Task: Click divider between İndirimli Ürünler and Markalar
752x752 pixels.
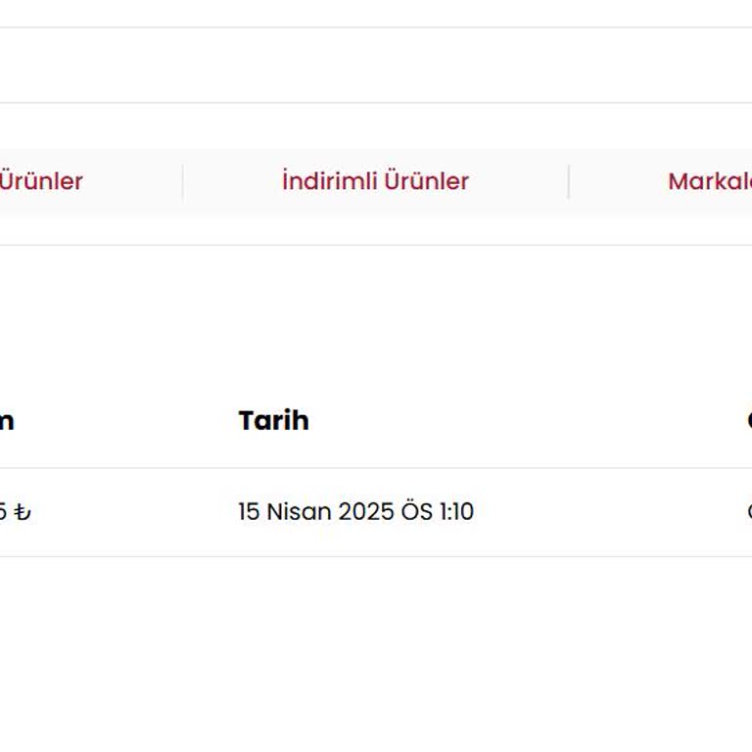Action: pyautogui.click(x=569, y=182)
